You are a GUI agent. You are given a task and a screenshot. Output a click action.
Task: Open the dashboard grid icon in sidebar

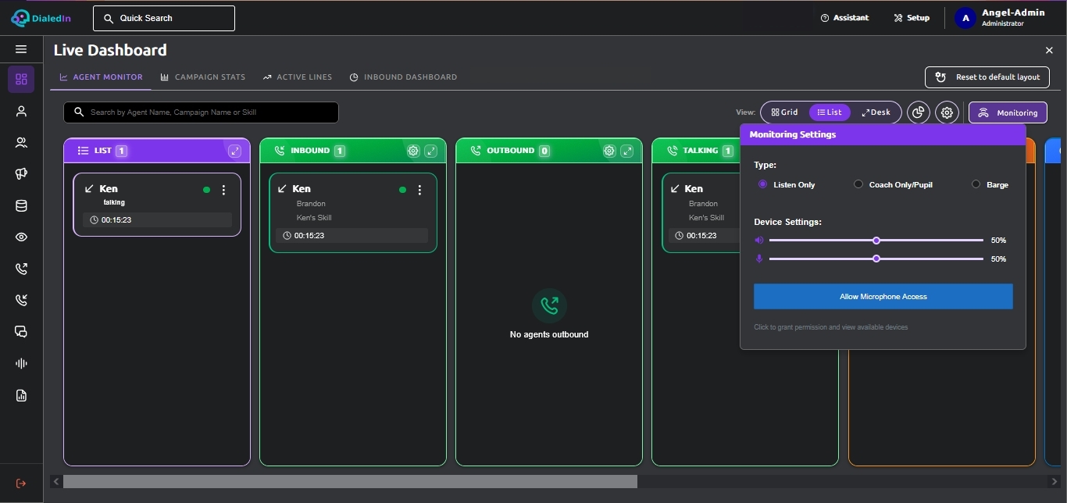coord(21,79)
